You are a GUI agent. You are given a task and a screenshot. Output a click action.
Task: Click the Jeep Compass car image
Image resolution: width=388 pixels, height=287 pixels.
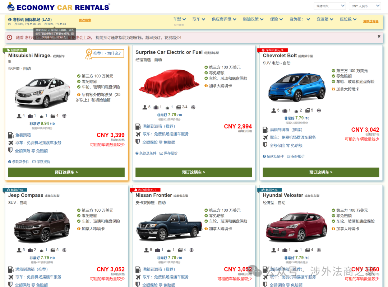pos(42,227)
